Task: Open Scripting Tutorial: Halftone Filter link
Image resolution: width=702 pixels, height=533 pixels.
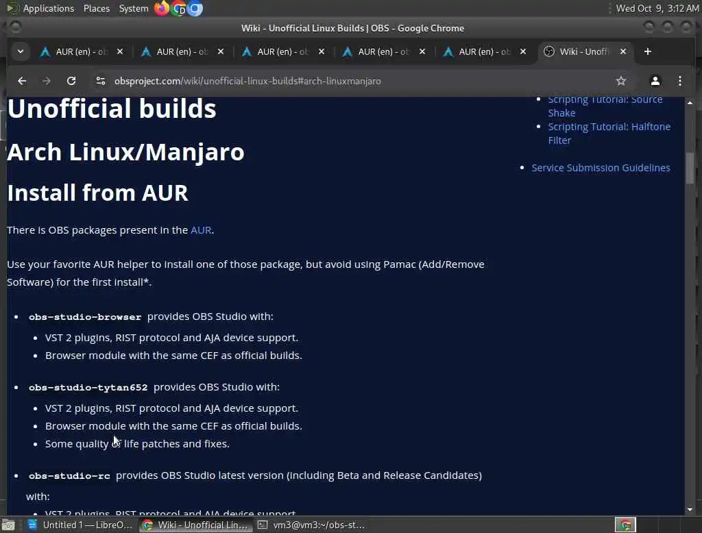Action: pyautogui.click(x=609, y=134)
